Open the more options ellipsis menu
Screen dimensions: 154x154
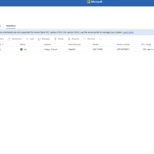tap(101, 39)
